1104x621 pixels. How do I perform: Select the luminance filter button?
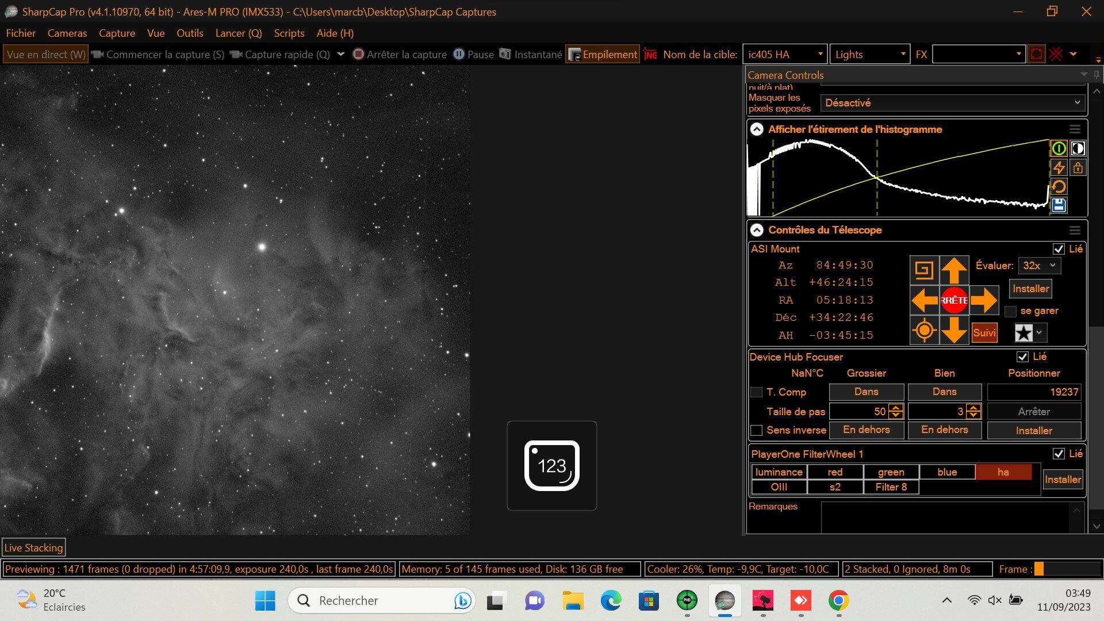pos(779,471)
